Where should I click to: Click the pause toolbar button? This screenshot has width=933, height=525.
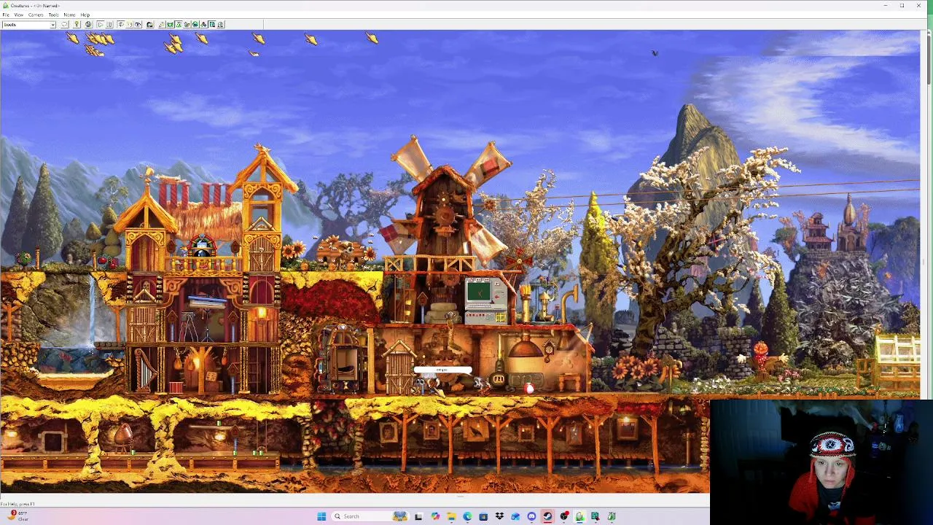[109, 25]
